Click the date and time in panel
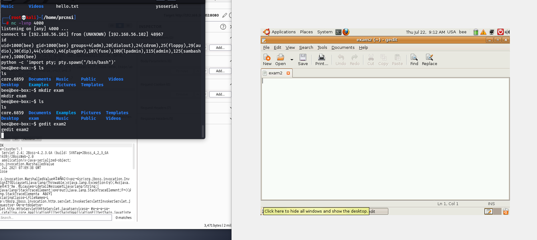The width and height of the screenshot is (537, 240). click(425, 32)
